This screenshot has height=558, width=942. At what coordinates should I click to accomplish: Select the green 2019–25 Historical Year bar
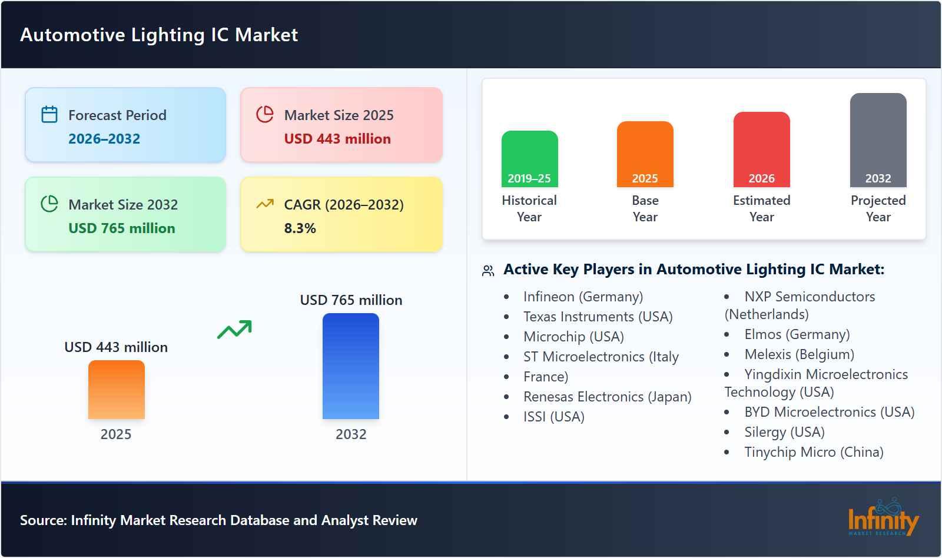[529, 159]
